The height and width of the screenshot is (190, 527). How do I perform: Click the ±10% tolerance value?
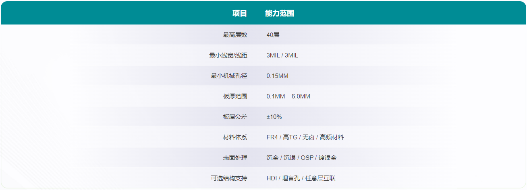(x=274, y=117)
